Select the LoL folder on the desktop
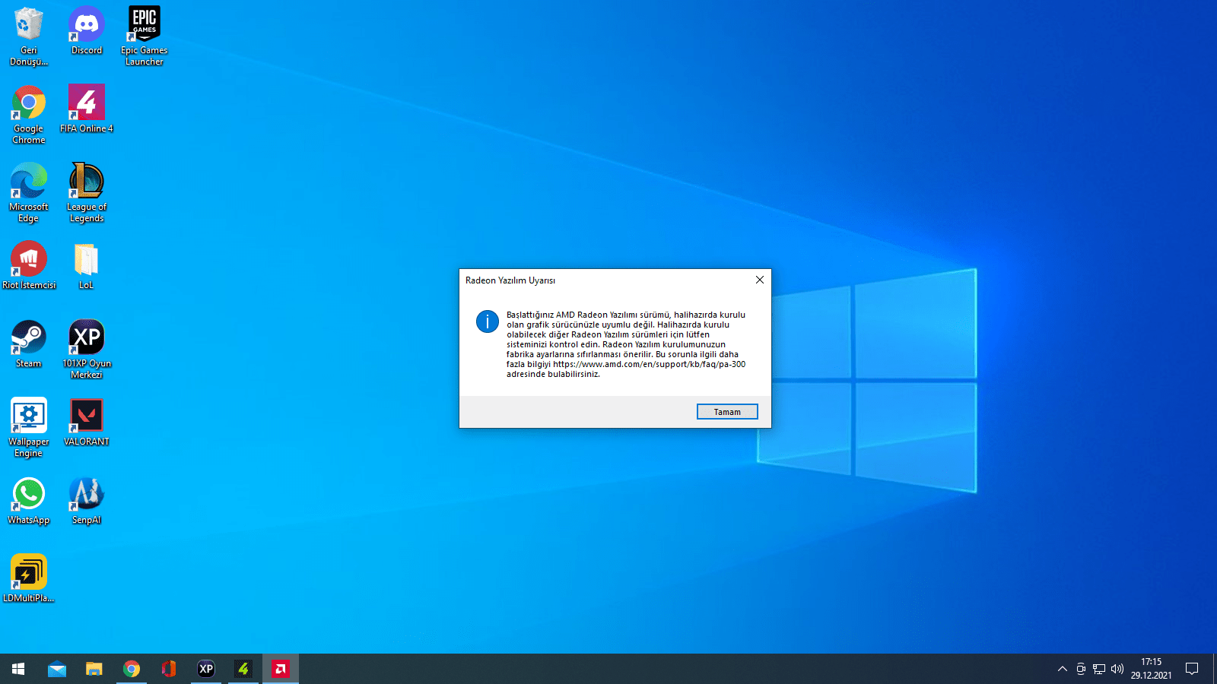The width and height of the screenshot is (1217, 684). point(87,266)
